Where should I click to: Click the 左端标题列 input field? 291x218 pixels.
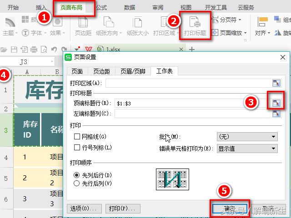point(193,114)
